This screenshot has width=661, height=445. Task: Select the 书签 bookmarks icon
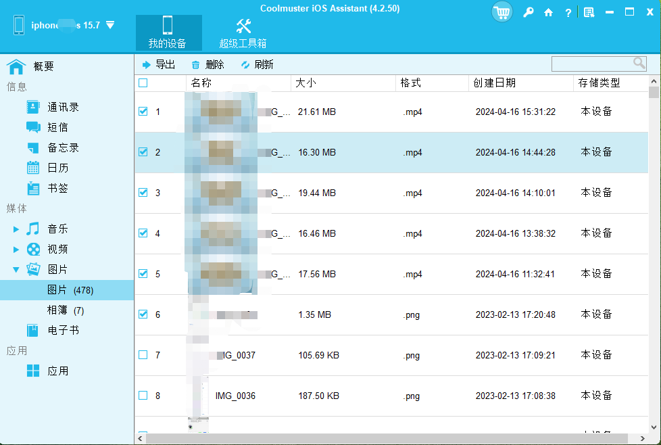point(33,188)
